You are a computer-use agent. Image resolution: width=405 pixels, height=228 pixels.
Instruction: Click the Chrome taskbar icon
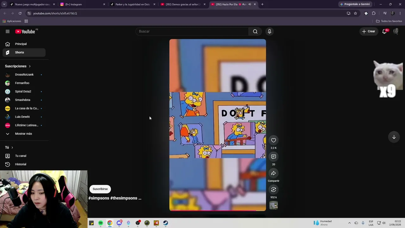[x=110, y=223]
